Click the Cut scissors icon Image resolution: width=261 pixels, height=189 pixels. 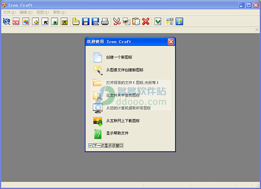click(117, 21)
